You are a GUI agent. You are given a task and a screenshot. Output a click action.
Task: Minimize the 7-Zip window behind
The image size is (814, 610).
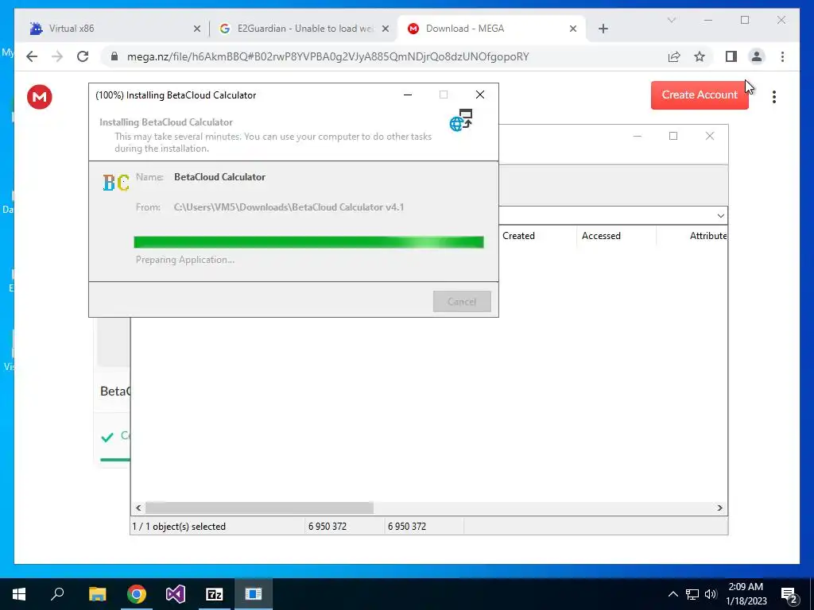pos(638,136)
